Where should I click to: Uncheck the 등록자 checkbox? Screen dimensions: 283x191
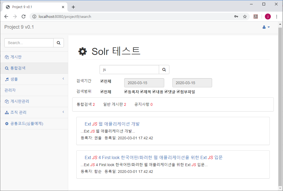126,91
